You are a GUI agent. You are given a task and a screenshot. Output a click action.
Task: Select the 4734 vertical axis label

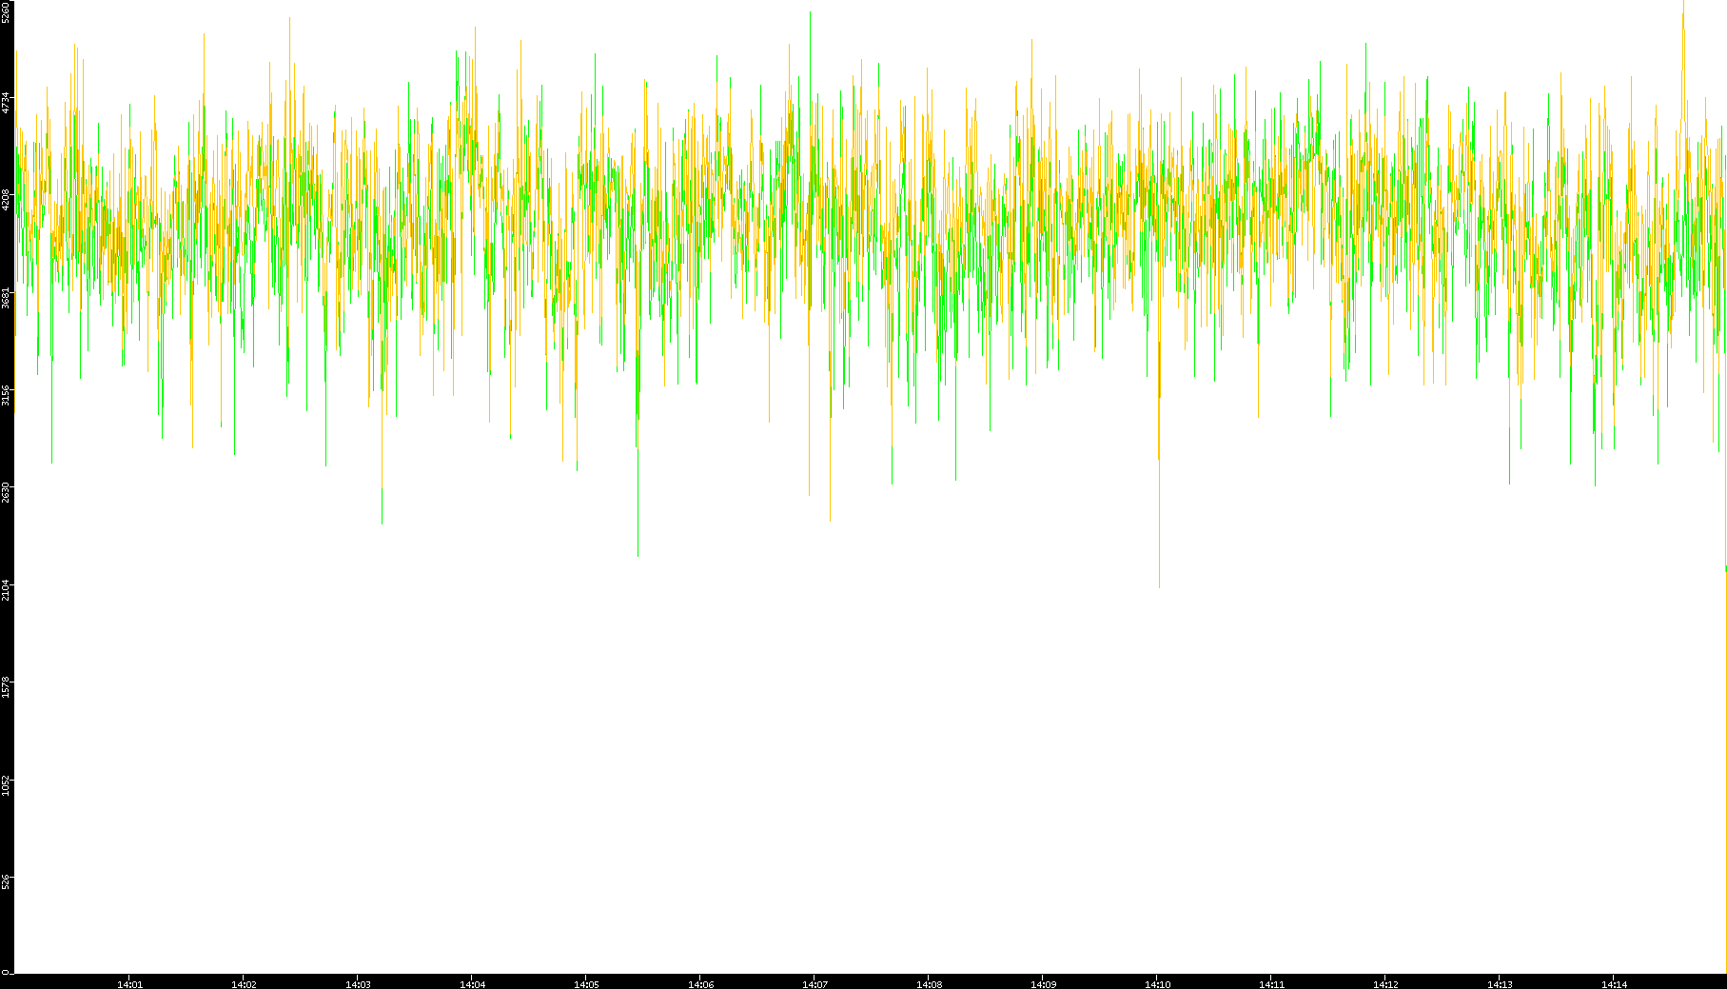(7, 103)
